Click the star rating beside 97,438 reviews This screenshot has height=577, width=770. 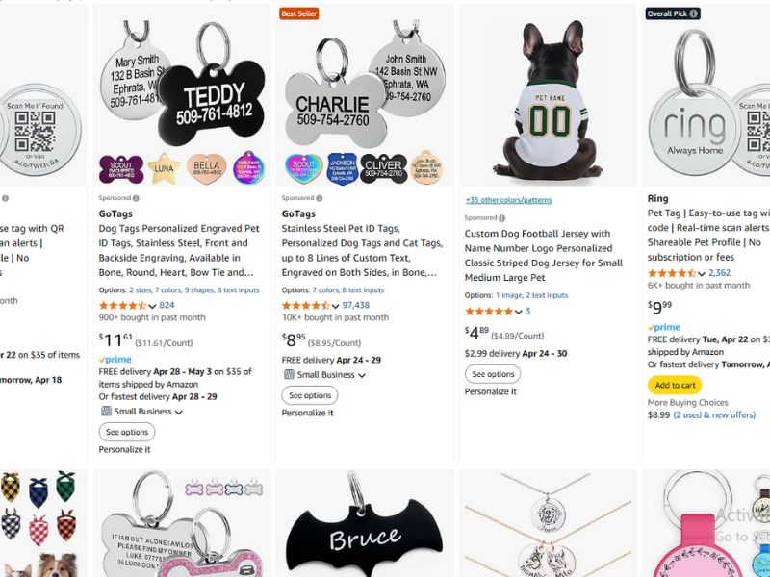pos(305,305)
